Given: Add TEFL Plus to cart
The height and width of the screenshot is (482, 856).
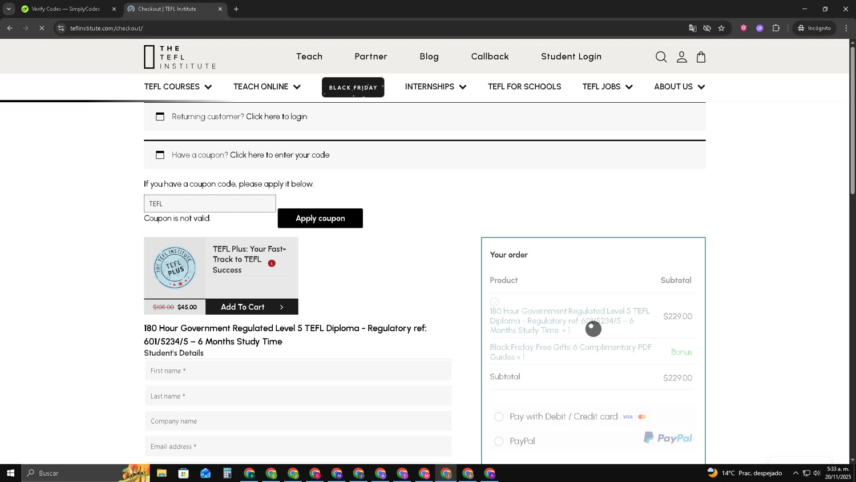Looking at the screenshot, I should click(252, 307).
